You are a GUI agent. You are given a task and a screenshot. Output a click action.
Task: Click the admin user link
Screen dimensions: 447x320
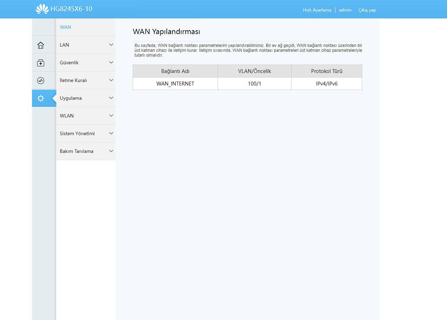[345, 10]
